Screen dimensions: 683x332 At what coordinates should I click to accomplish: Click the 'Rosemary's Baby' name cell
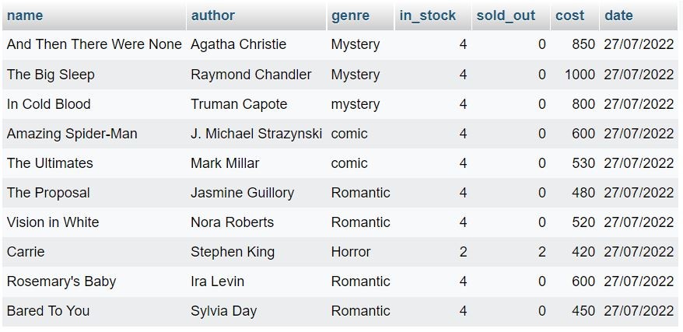coord(61,281)
